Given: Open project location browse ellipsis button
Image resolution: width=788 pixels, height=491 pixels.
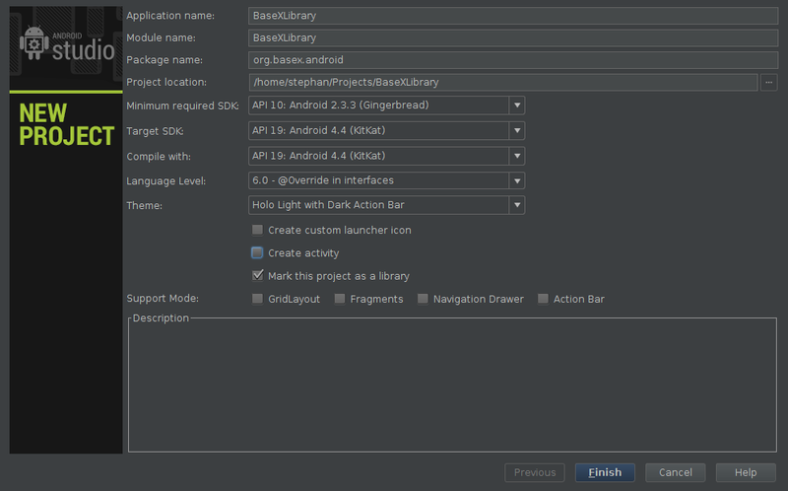Looking at the screenshot, I should [x=769, y=82].
